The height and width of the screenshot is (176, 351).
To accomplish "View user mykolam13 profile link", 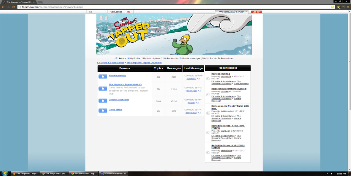I will coord(191,79).
